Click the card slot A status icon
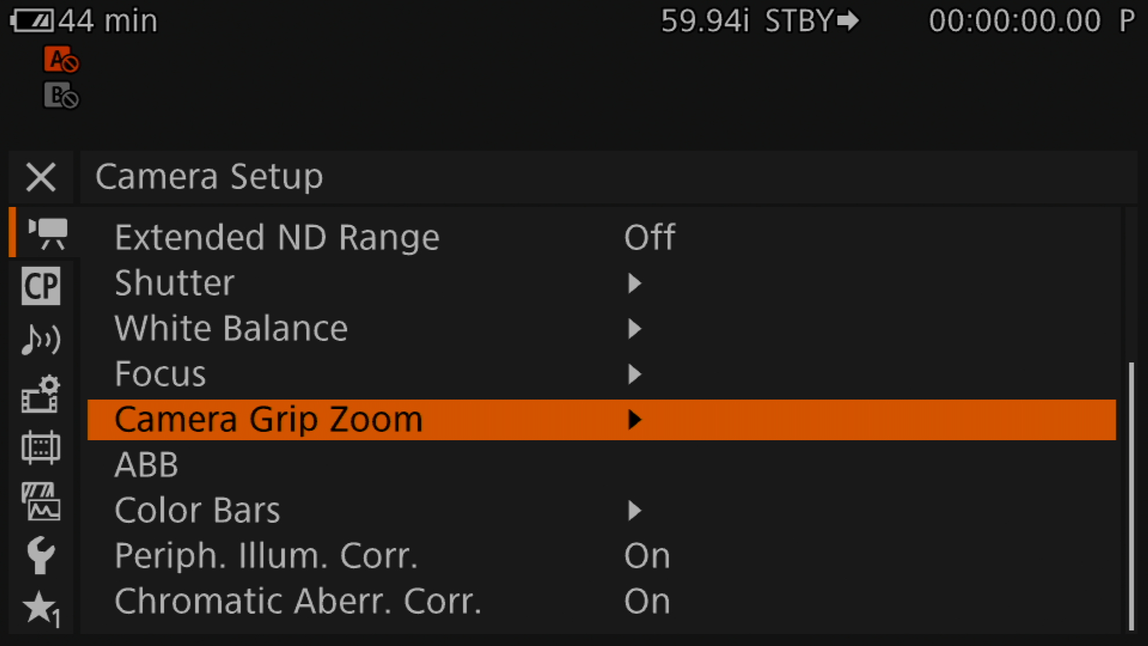The height and width of the screenshot is (646, 1148). 61,60
